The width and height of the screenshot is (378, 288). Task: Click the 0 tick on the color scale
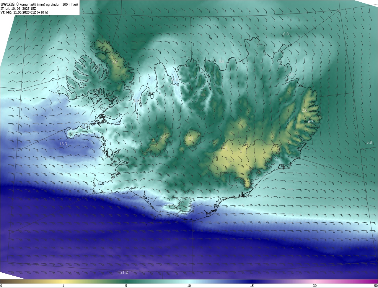click(x=1, y=286)
